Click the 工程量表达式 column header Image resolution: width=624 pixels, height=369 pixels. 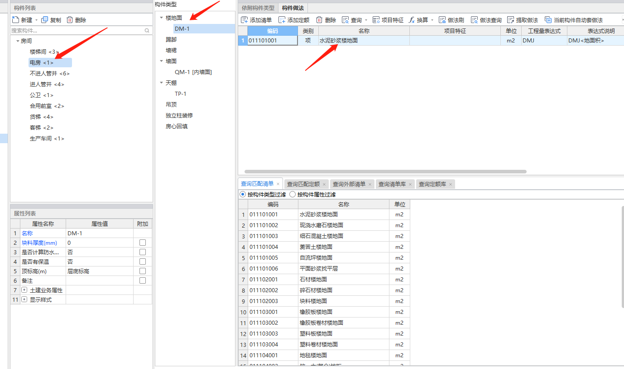544,31
